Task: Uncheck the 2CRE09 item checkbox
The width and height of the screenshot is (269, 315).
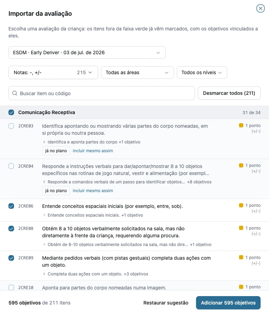Action: click(x=11, y=258)
